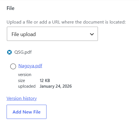
Task: Remove the QSG.pdf file with the X icon
Action: [x=9, y=52]
